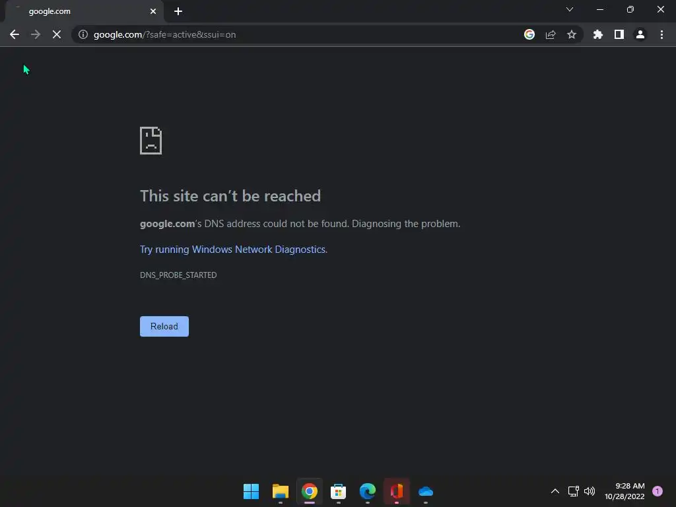Restore down the Chrome window
676x507 pixels.
click(630, 9)
